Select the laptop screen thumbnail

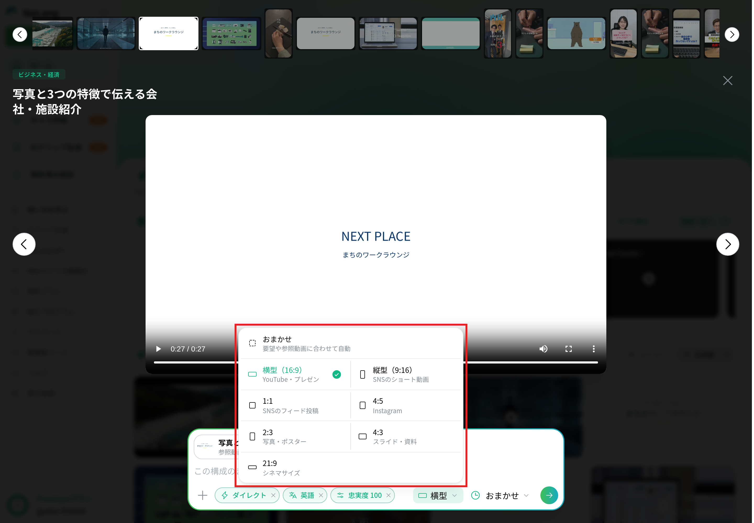(x=388, y=33)
